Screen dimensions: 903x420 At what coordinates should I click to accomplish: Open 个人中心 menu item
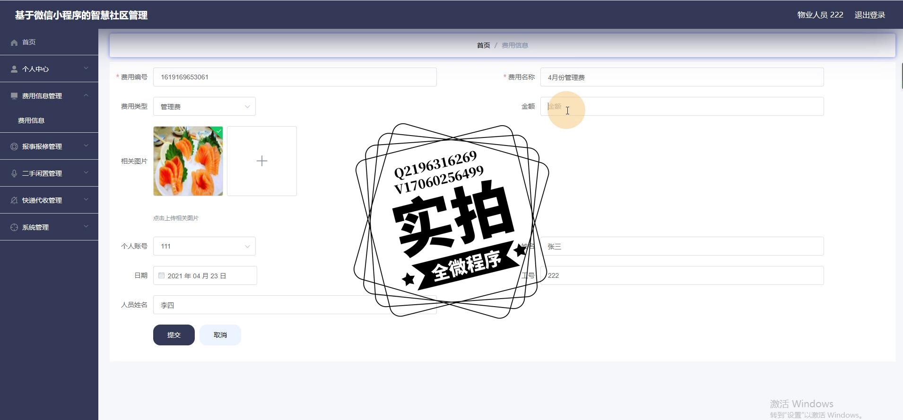(49, 69)
